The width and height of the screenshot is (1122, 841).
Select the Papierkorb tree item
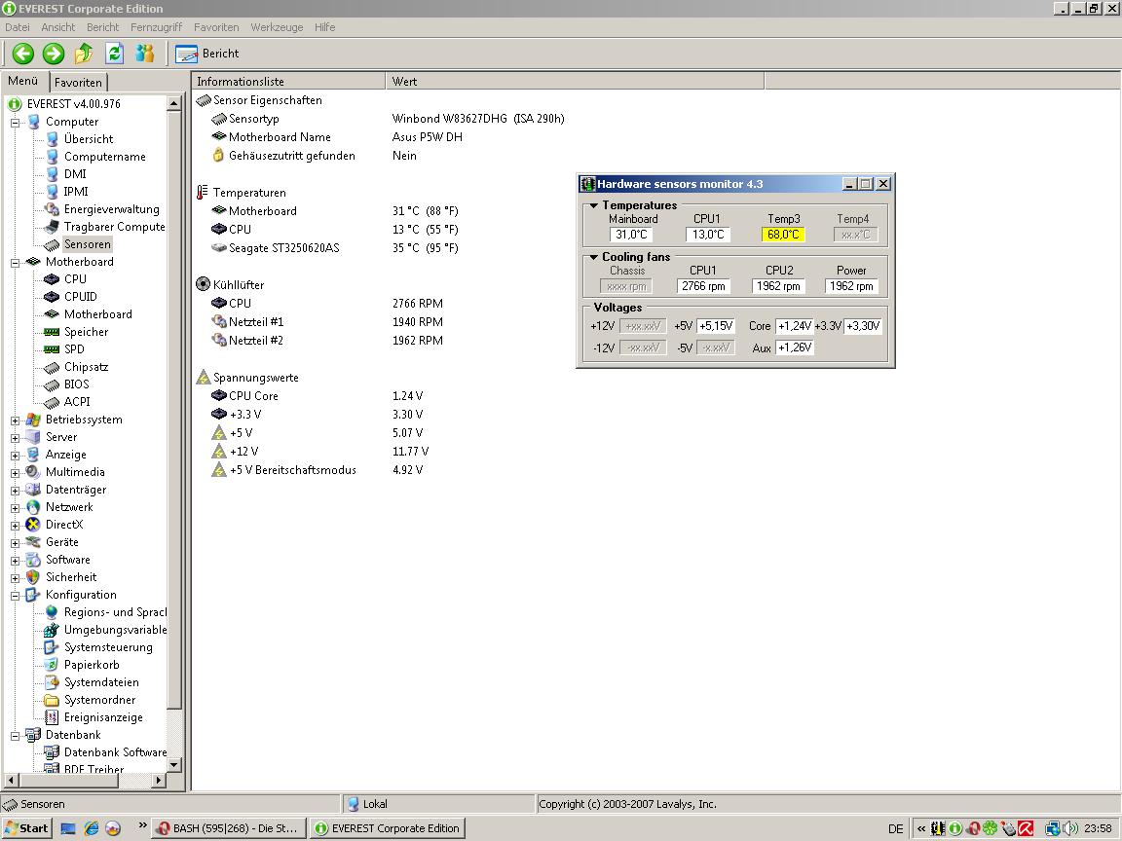coord(92,665)
